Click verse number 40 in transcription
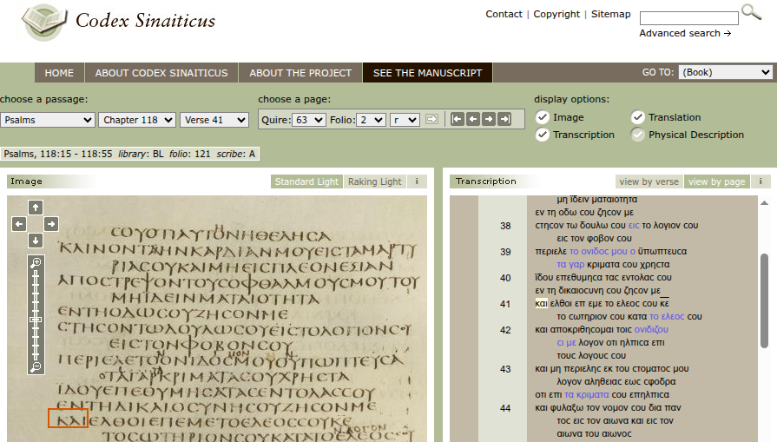This screenshot has height=442, width=777. coord(505,278)
